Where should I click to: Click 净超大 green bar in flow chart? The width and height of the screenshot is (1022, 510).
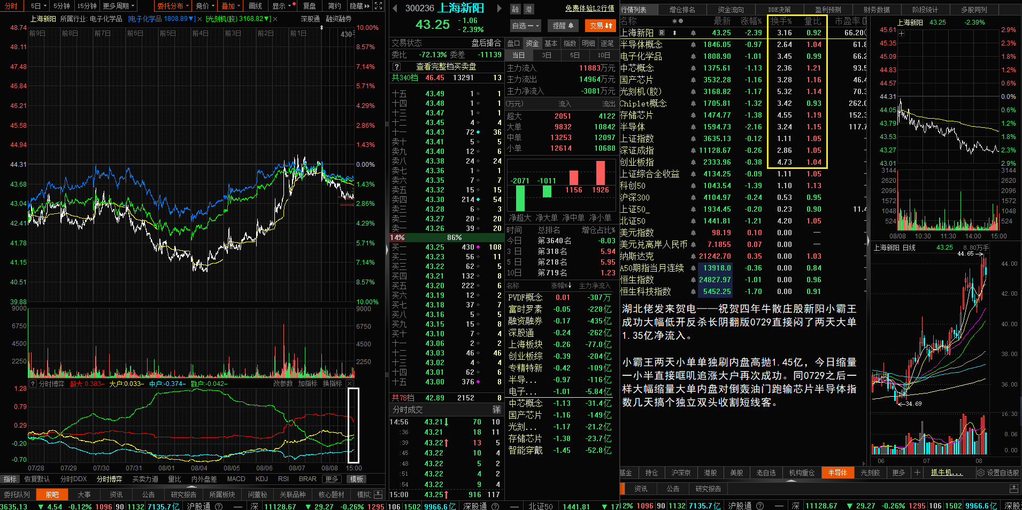click(x=520, y=198)
